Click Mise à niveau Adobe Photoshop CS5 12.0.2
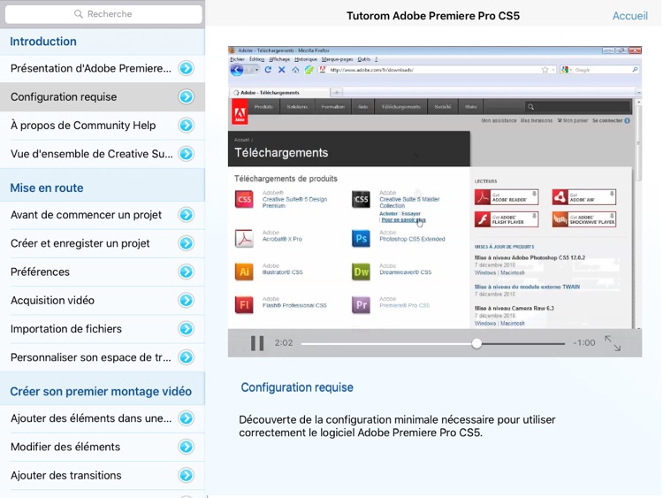Screen dimensions: 663x498 (x=530, y=257)
